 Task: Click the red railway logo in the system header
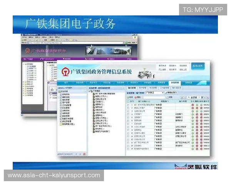[x=65, y=72]
